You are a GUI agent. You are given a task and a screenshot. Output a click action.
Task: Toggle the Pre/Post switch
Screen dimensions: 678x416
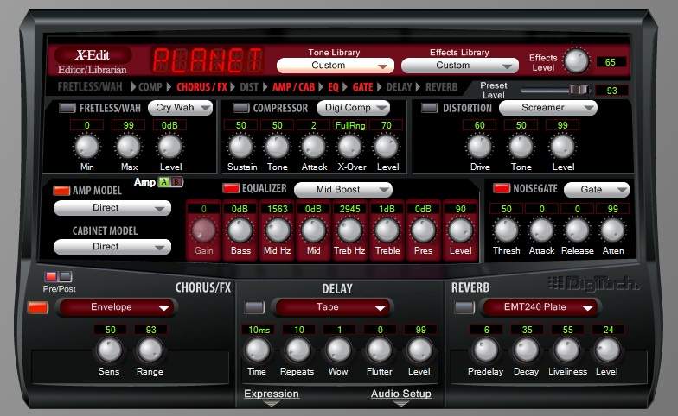pos(59,276)
